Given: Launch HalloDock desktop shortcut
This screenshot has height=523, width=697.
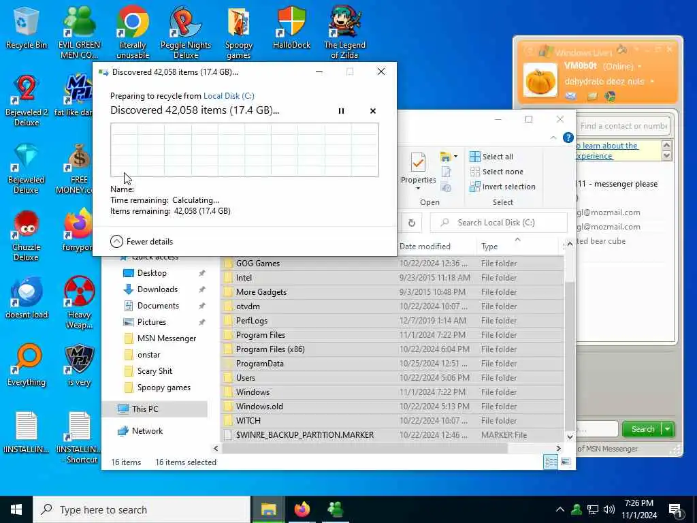Looking at the screenshot, I should coord(291,29).
